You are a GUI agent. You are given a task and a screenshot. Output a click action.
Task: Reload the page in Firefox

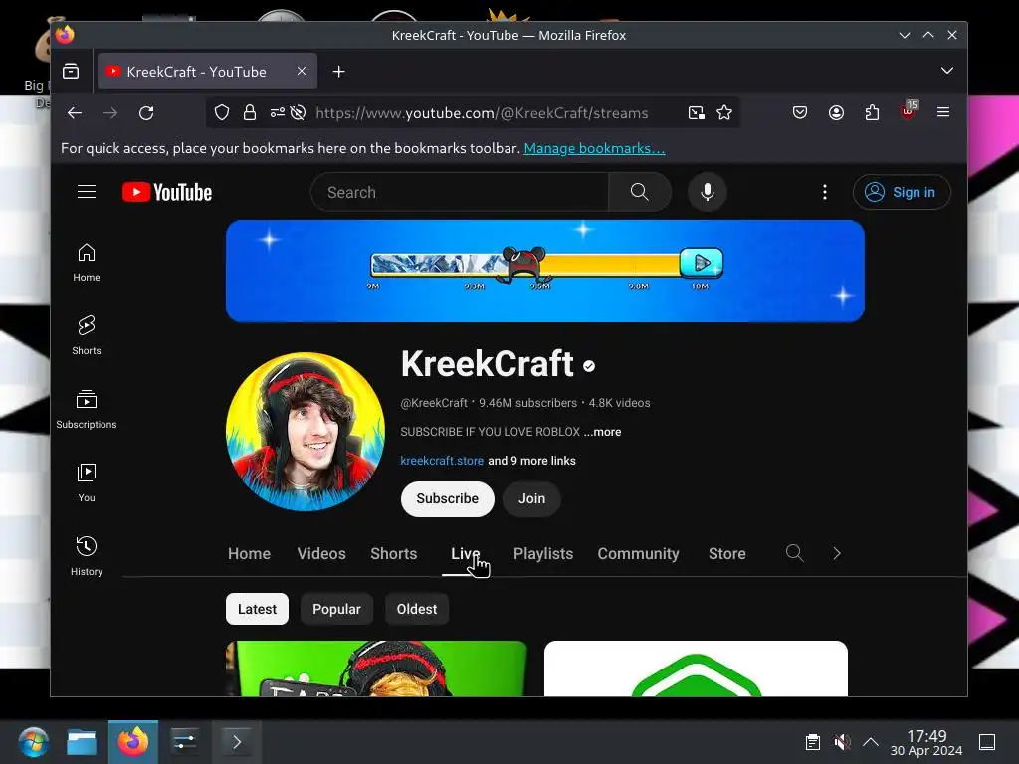[x=146, y=113]
